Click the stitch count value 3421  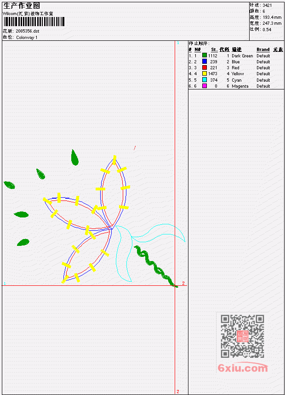click(x=267, y=6)
